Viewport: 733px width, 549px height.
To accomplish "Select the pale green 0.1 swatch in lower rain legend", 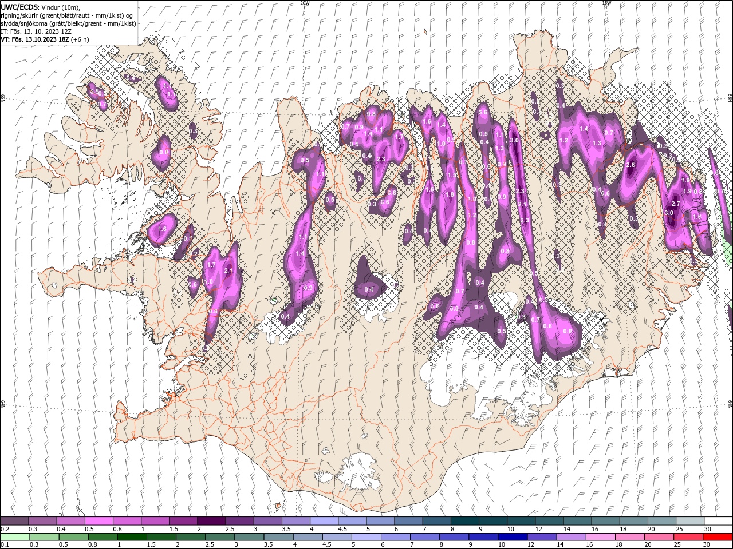I will coord(15,536).
